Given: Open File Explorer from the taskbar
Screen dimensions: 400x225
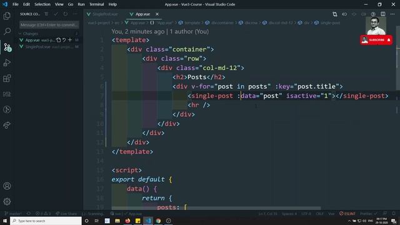Looking at the screenshot, I should tap(117, 221).
